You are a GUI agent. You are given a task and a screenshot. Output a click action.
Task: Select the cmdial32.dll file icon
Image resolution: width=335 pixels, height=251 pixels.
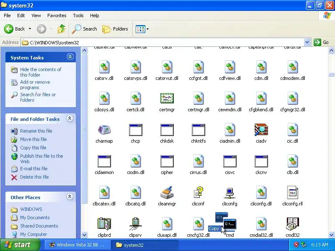(261, 224)
